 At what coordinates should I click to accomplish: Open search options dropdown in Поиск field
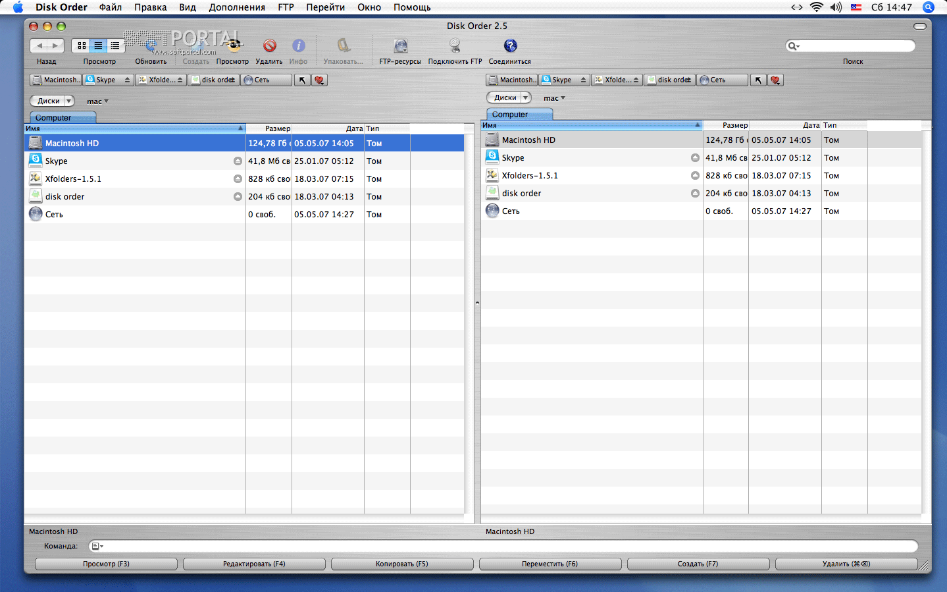(x=794, y=46)
